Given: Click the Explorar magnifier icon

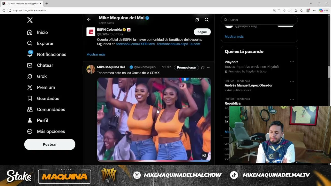Looking at the screenshot, I should coord(30,43).
